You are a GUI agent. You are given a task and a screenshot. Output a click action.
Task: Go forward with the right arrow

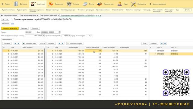coord(7,19)
